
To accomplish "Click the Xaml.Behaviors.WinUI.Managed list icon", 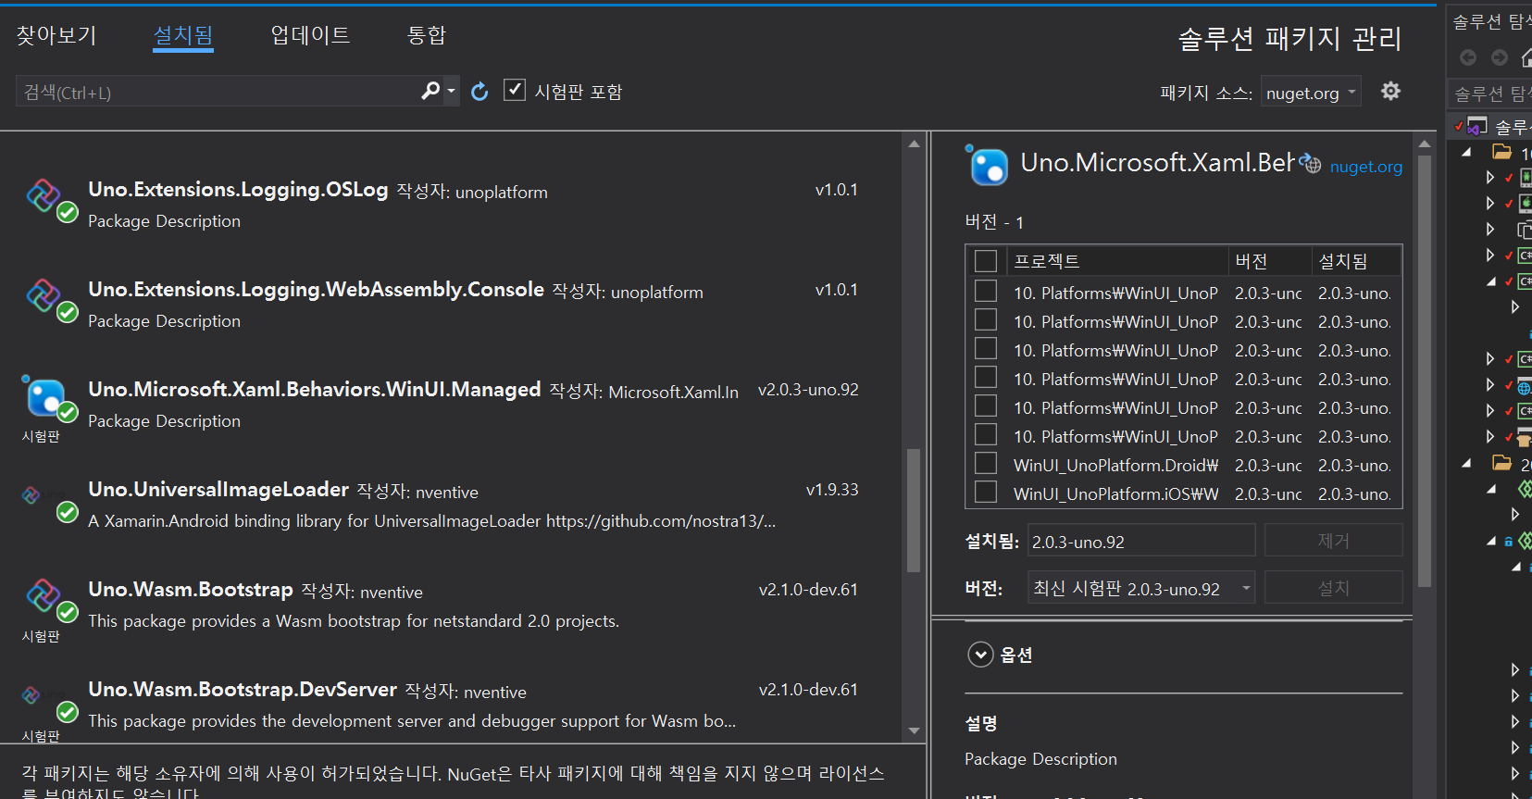I will (x=44, y=396).
